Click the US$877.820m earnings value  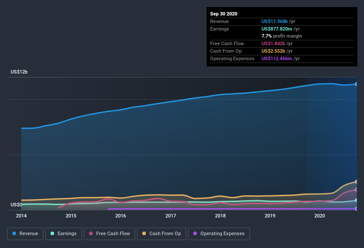277,29
